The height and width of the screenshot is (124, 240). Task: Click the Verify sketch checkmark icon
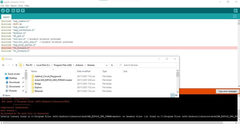[3, 11]
